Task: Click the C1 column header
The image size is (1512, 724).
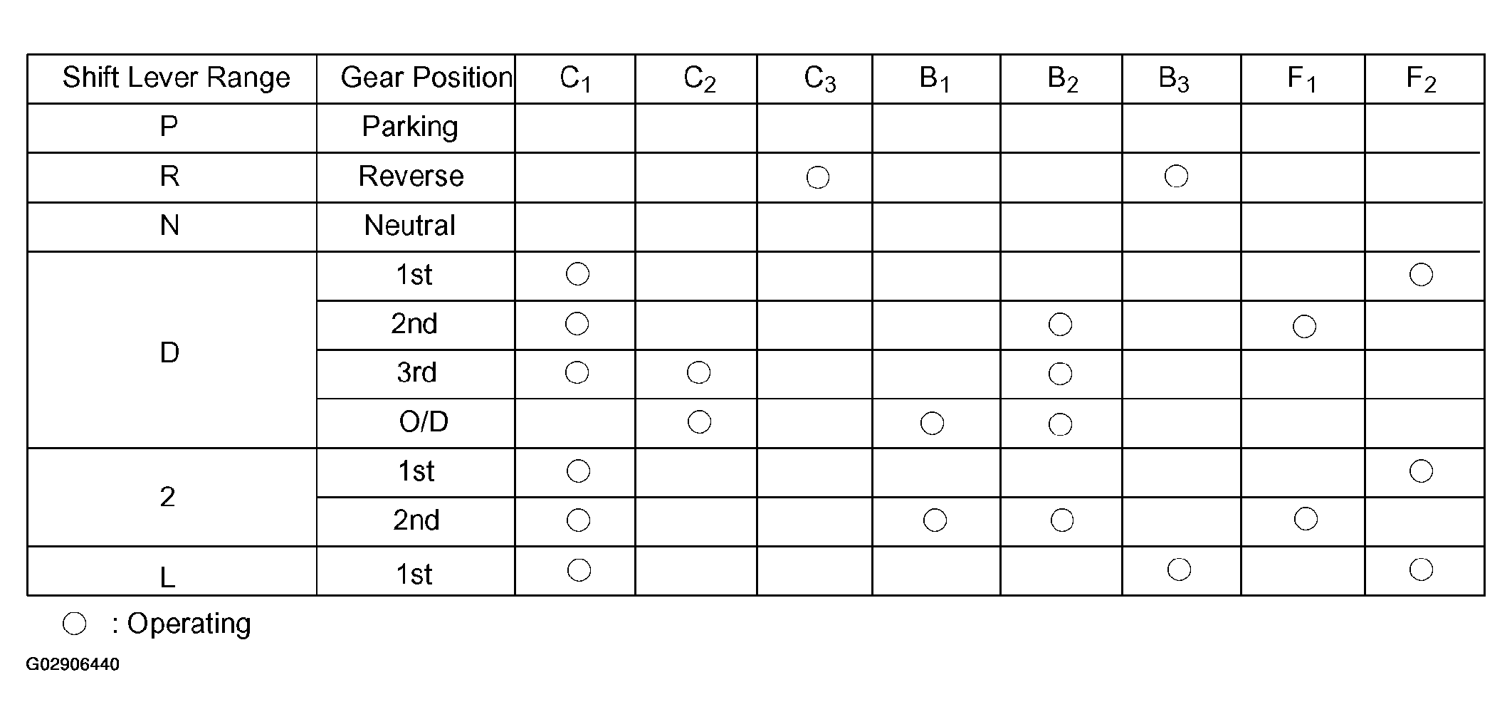Action: click(575, 79)
